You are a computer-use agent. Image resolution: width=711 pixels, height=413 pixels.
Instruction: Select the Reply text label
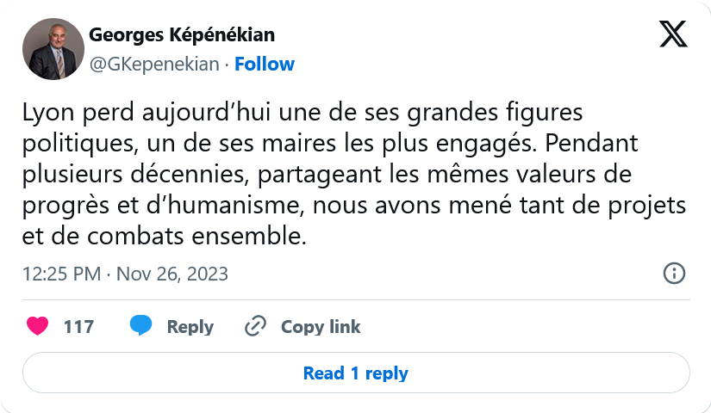pyautogui.click(x=190, y=327)
